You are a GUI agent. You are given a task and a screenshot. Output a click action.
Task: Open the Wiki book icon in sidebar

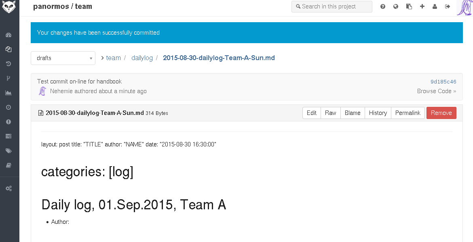click(8, 165)
